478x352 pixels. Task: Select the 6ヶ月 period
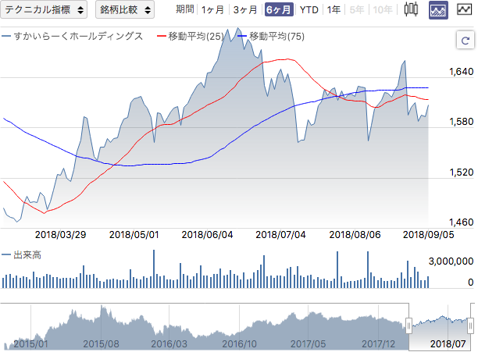[x=279, y=9]
